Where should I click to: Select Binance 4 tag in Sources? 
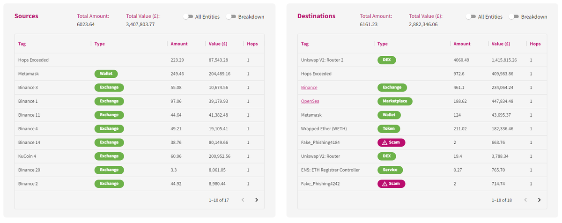28,128
